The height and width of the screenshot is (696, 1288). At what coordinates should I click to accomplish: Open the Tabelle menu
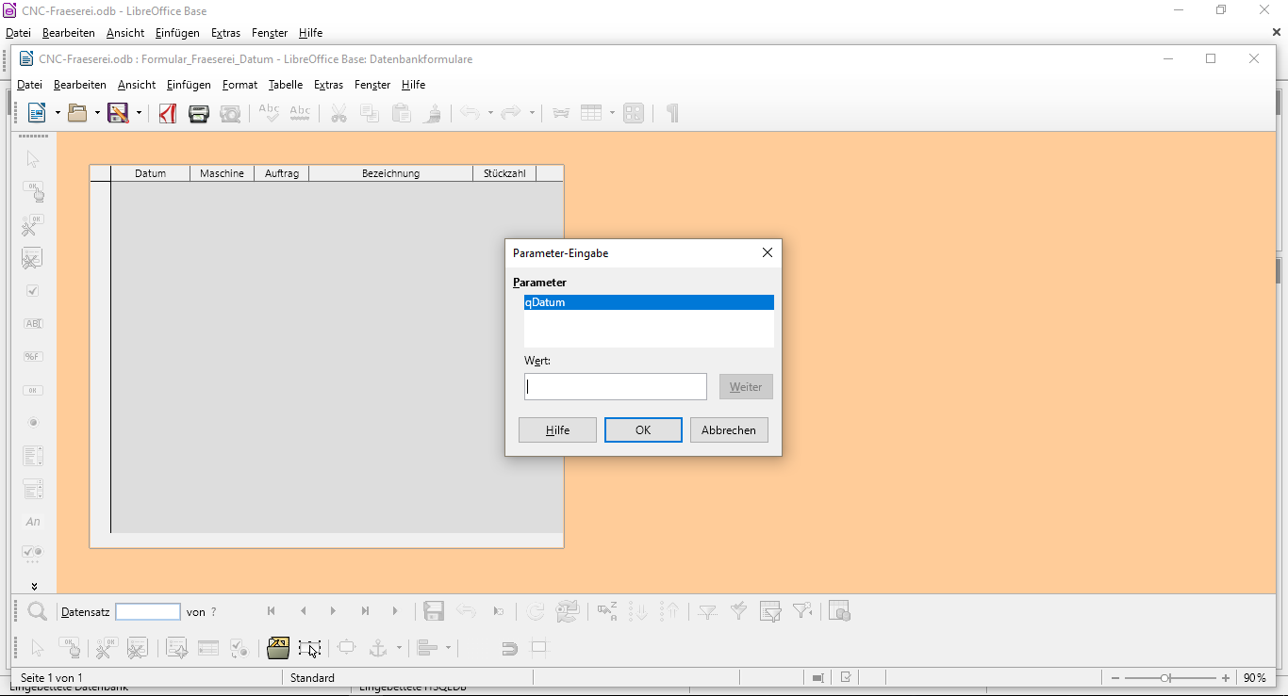(x=285, y=85)
